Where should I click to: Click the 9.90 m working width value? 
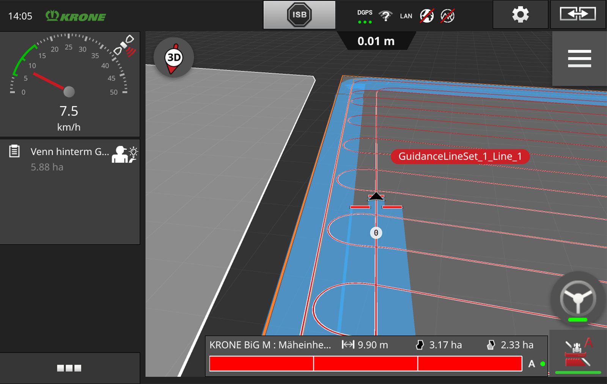point(365,345)
